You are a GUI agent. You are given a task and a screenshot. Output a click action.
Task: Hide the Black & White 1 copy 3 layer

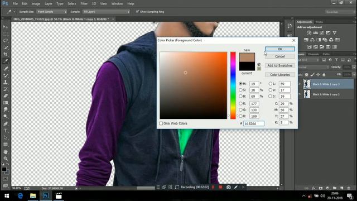299,84
